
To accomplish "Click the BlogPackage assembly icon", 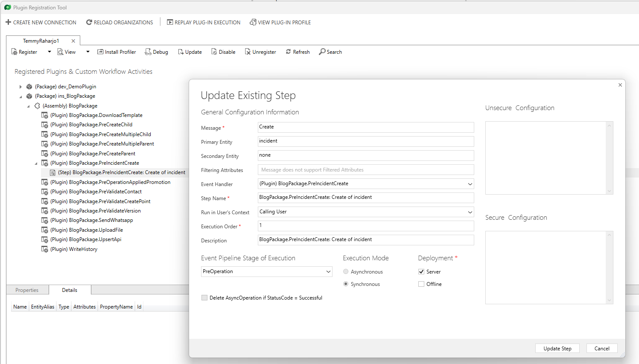I will coord(37,106).
